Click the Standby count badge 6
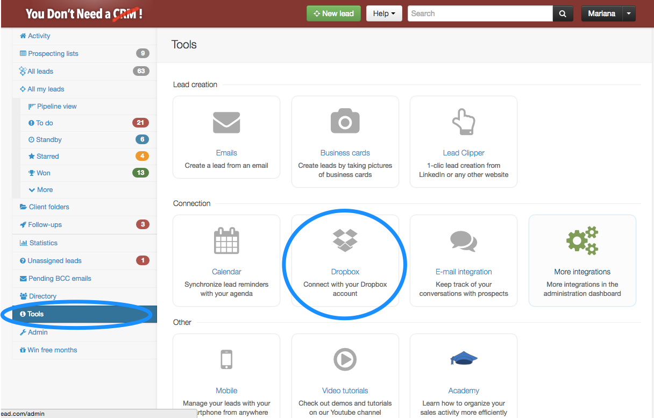The height and width of the screenshot is (418, 654). click(142, 139)
